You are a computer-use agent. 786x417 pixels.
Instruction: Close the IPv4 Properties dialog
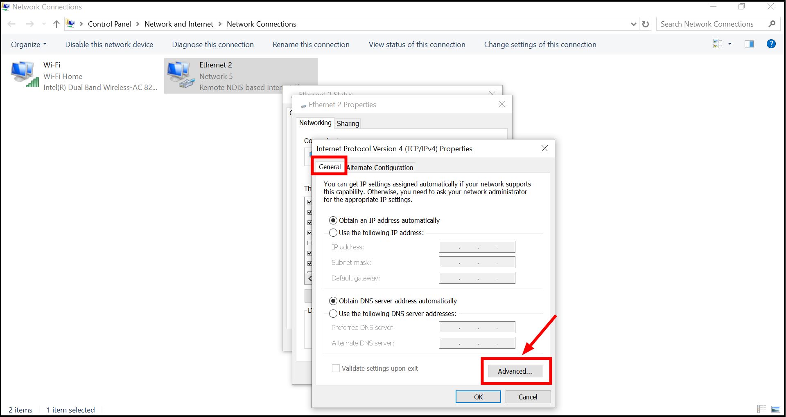[x=544, y=148]
